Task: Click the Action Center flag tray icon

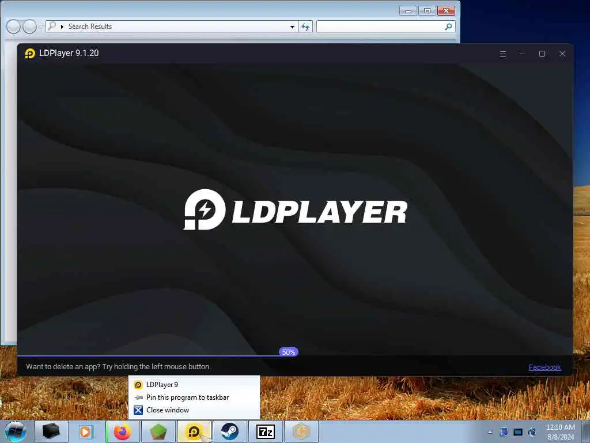Action: click(x=504, y=432)
